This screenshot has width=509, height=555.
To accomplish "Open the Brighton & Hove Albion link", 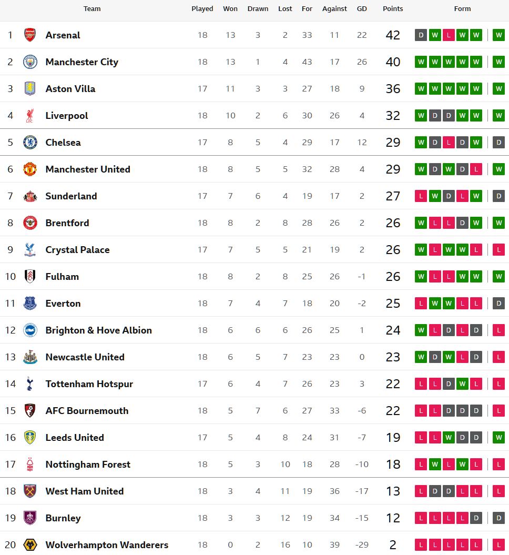I will pos(99,330).
